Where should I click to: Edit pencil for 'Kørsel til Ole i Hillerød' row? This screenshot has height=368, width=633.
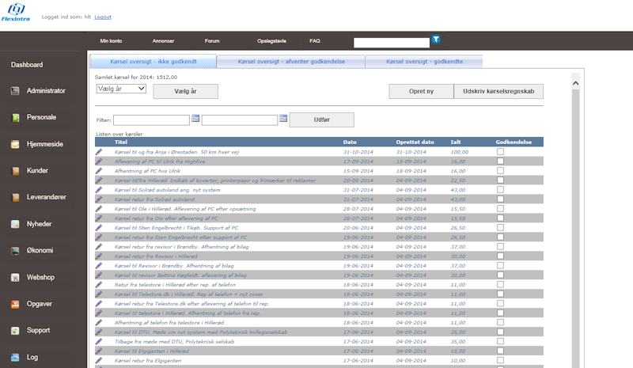pyautogui.click(x=99, y=209)
